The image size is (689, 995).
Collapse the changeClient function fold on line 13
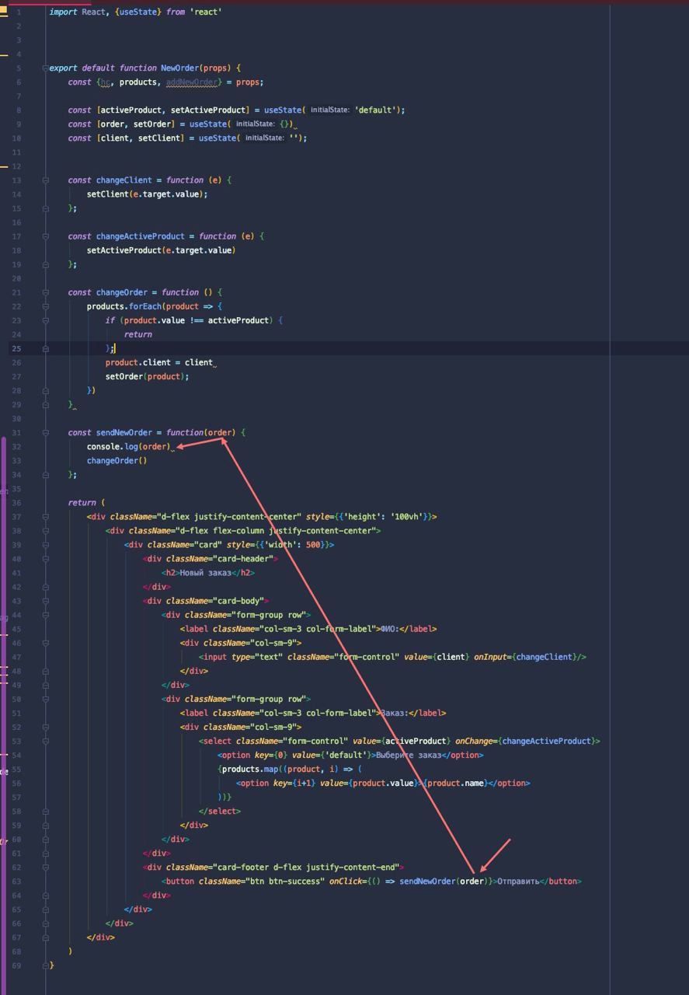46,180
